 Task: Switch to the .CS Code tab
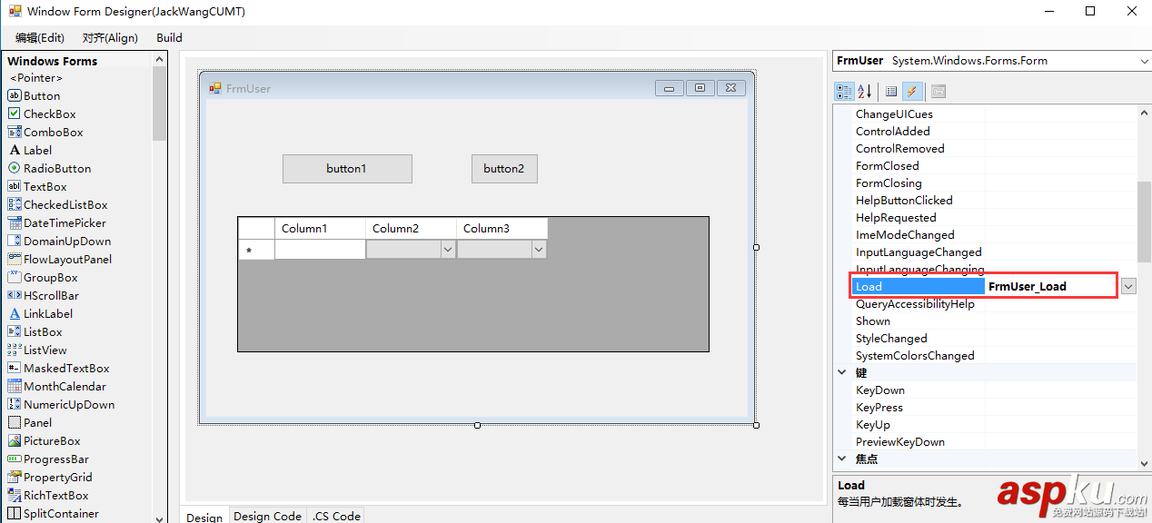(x=336, y=516)
